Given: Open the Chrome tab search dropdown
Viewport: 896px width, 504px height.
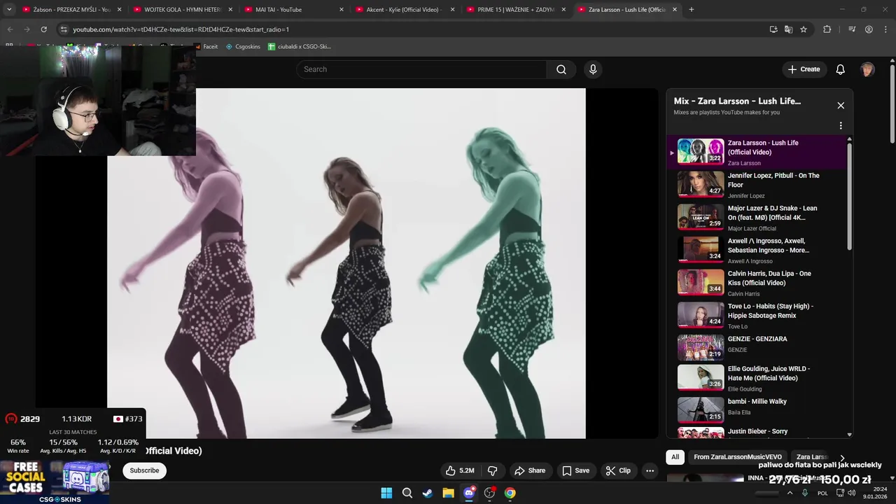Looking at the screenshot, I should tap(9, 10).
